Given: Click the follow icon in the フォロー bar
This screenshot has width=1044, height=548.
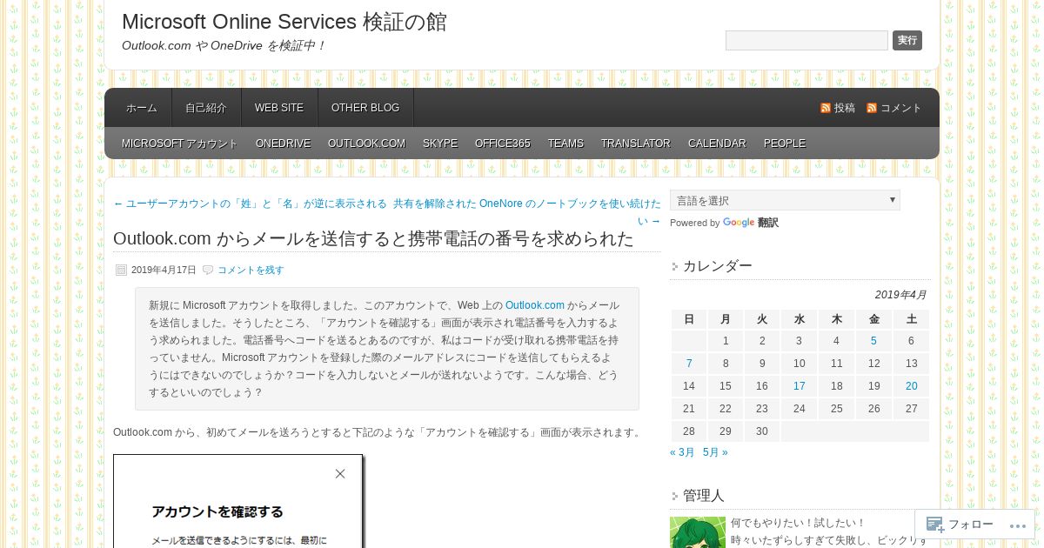Looking at the screenshot, I should pos(935,524).
